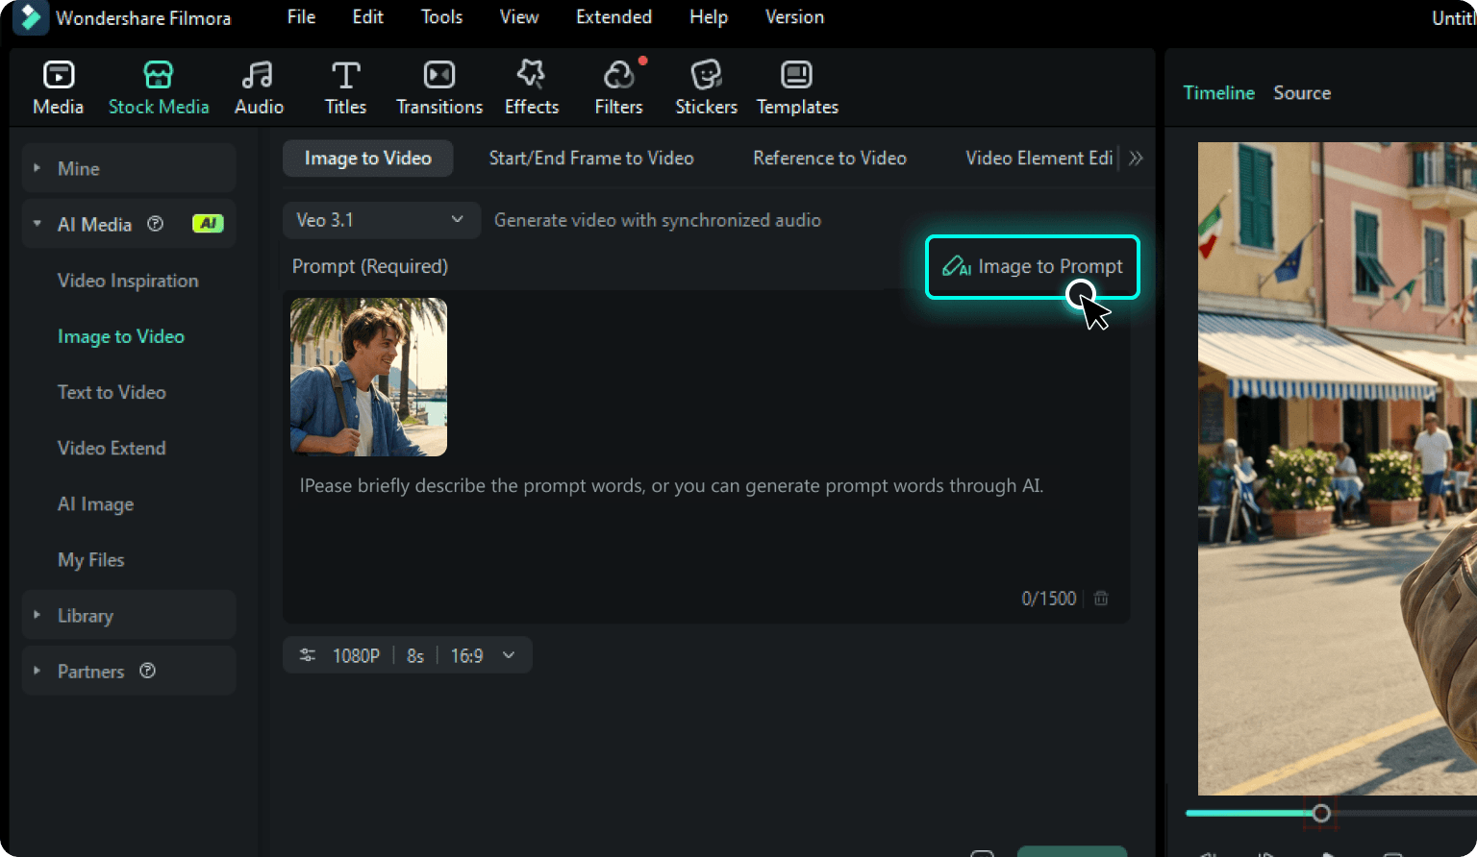The image size is (1477, 857).
Task: Open the Filters panel
Action: pos(619,87)
